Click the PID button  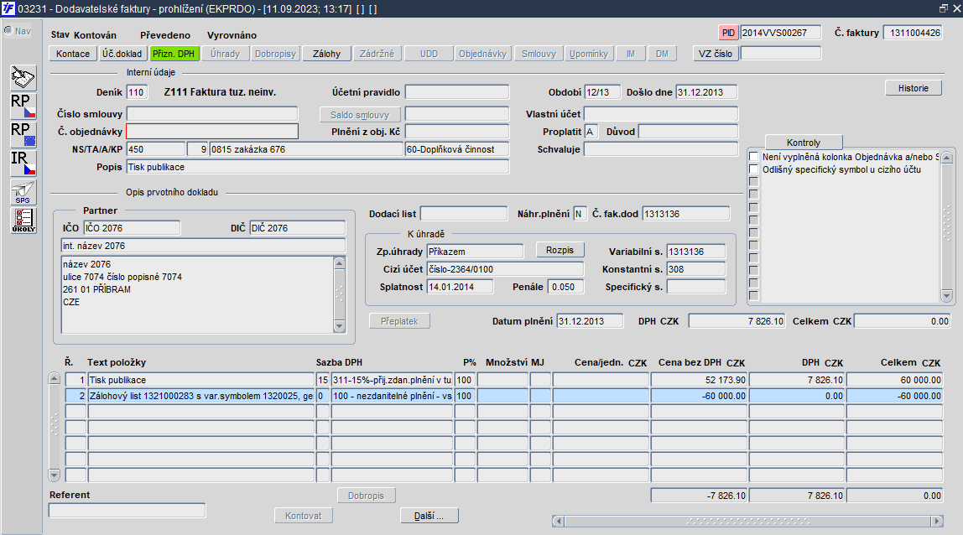[728, 34]
